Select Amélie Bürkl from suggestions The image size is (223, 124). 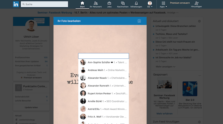(104, 101)
